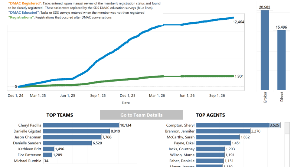
Task: Click the Broker axis label
Action: (x=265, y=97)
